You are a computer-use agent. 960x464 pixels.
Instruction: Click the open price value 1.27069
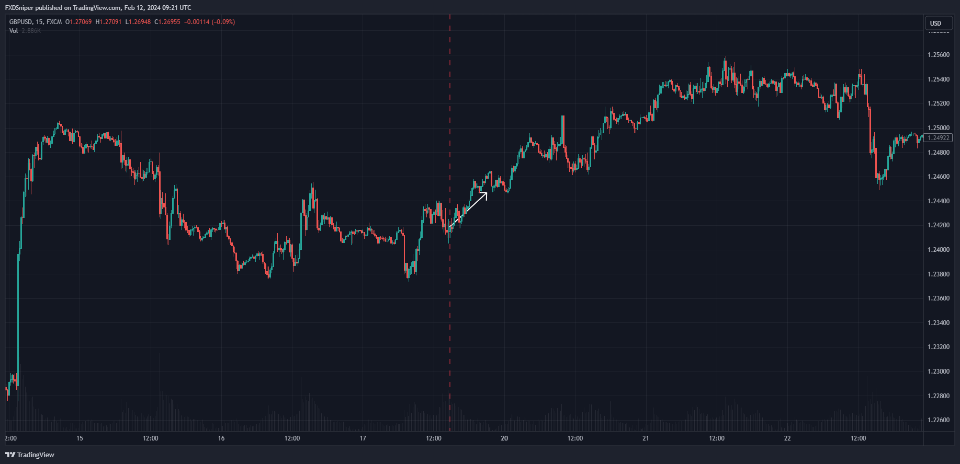(x=81, y=22)
